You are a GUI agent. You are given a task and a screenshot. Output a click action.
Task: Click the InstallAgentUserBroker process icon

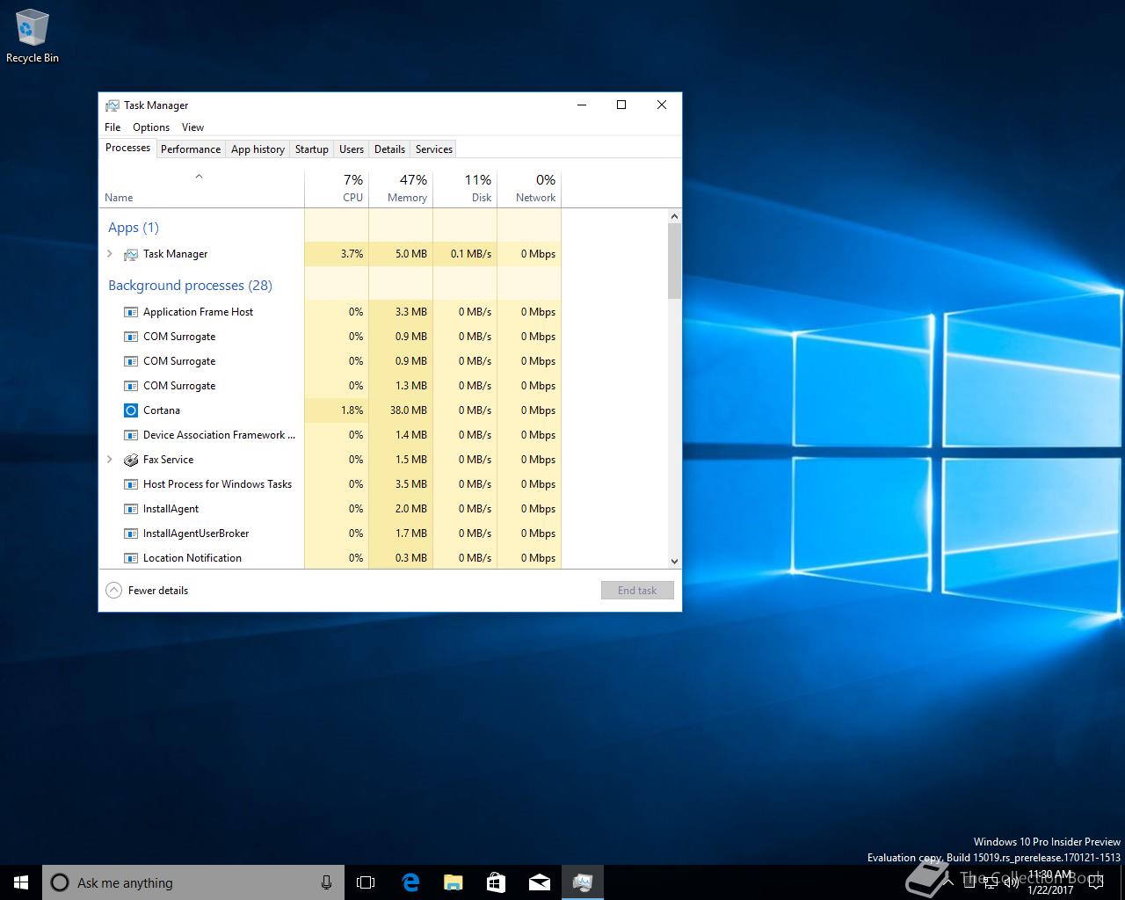(131, 533)
